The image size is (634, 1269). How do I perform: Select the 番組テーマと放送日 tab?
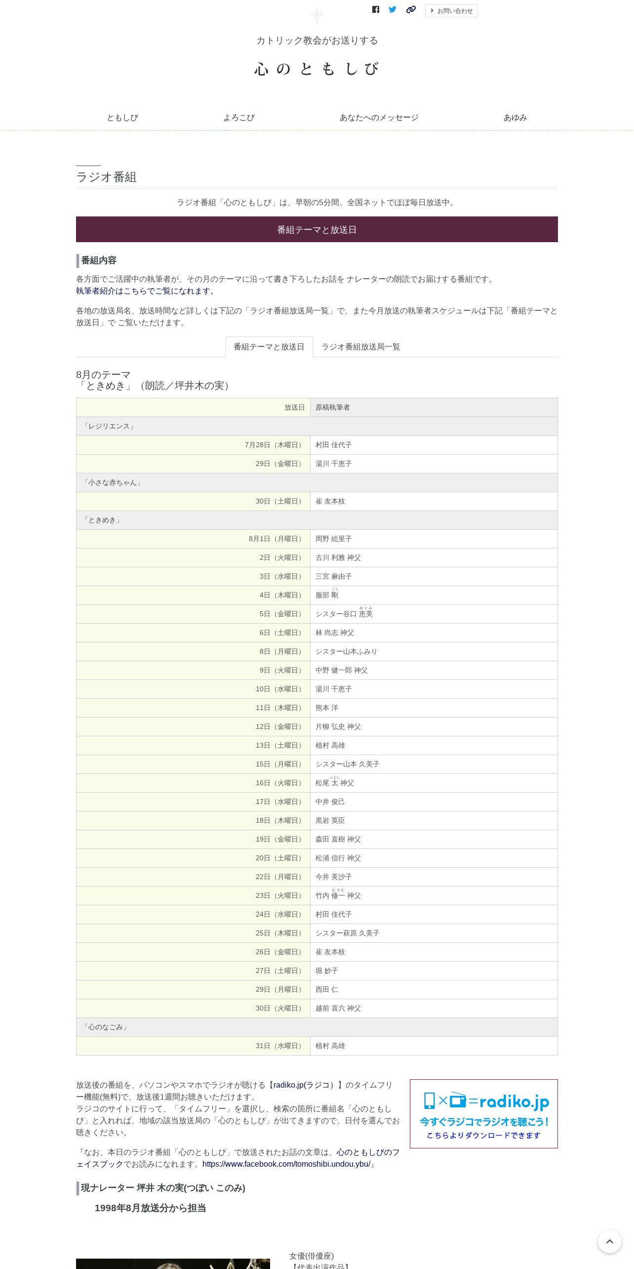(269, 347)
